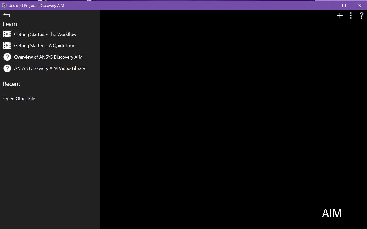Click the question mark help icon
The height and width of the screenshot is (229, 367).
[362, 16]
